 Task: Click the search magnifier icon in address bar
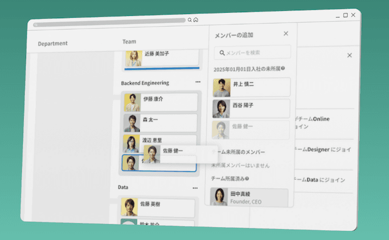point(190,20)
